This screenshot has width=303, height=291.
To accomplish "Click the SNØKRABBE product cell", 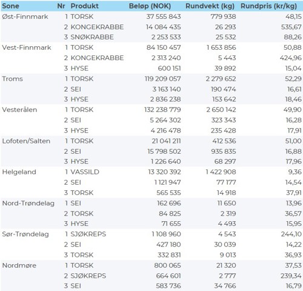I will point(92,37).
